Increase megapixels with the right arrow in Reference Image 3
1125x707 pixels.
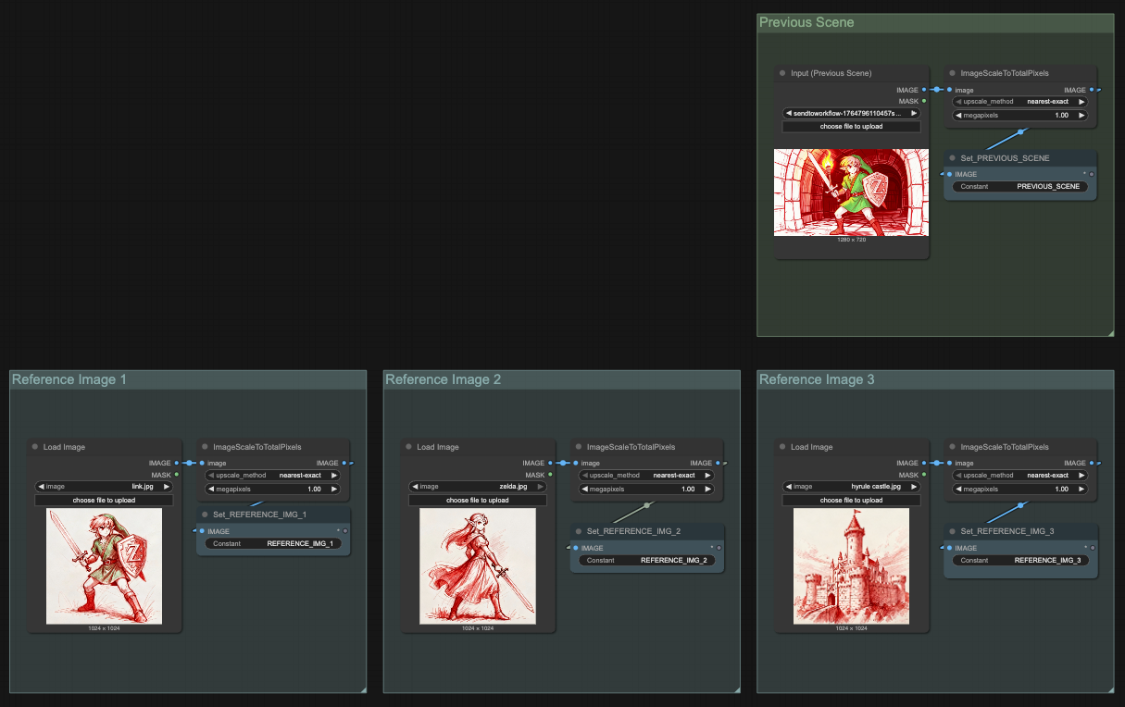pos(1082,489)
